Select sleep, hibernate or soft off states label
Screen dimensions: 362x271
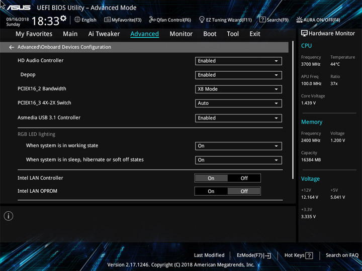point(85,160)
